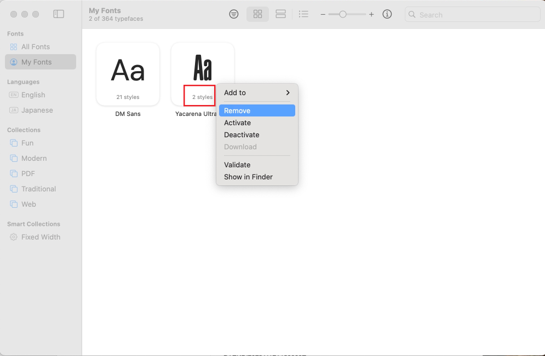Click the Modern collection icon
545x356 pixels.
14,158
